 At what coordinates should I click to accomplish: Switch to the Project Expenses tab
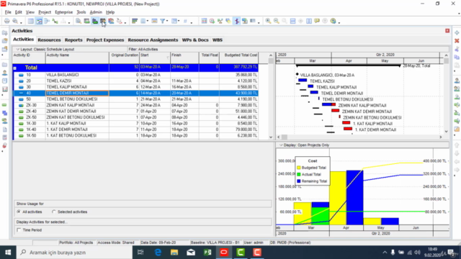[105, 40]
